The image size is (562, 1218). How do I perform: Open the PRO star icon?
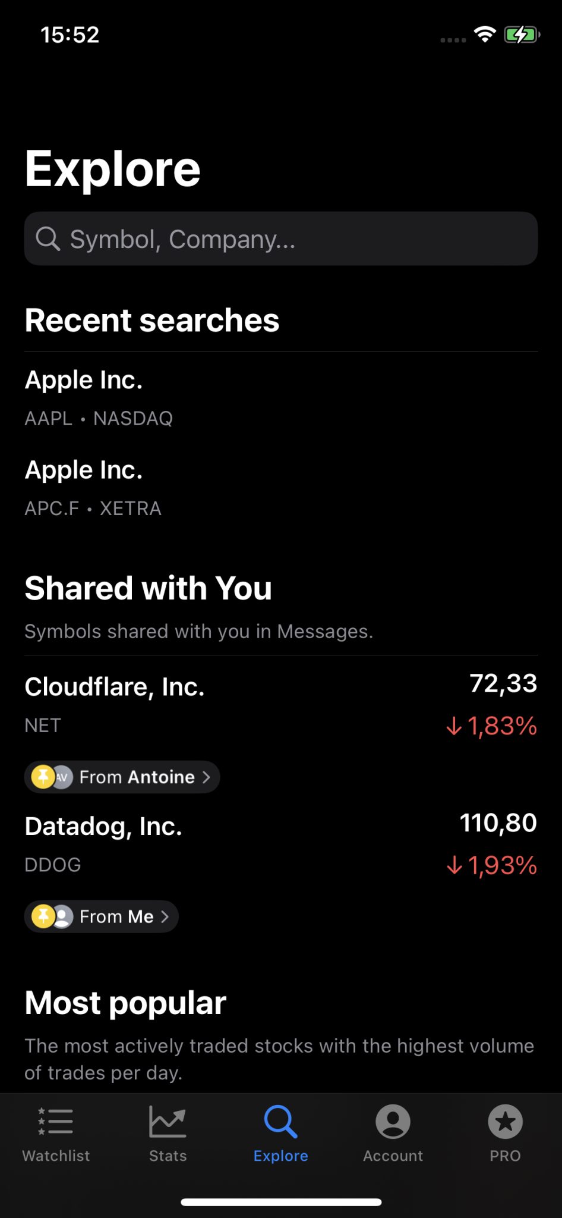coord(505,1121)
